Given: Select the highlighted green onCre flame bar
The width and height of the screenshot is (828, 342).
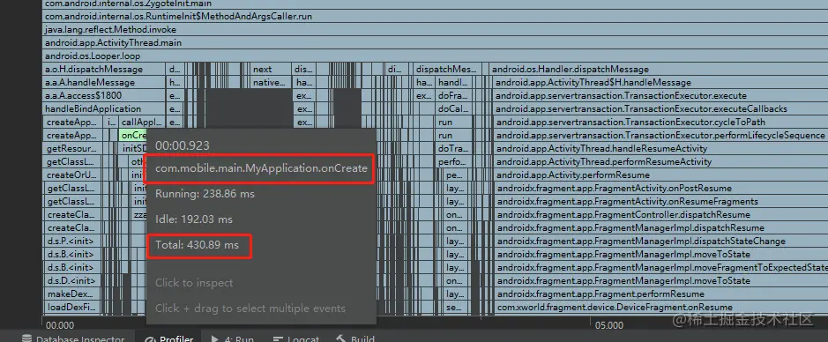Looking at the screenshot, I should pos(132,135).
